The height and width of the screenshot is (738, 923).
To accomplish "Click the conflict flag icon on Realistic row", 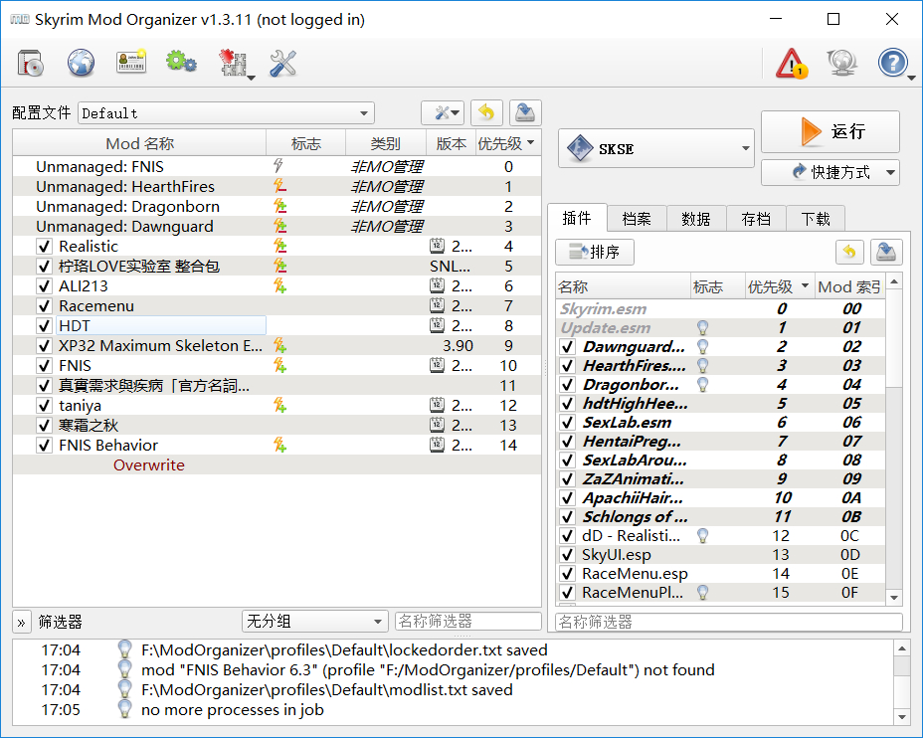I will click(x=280, y=246).
